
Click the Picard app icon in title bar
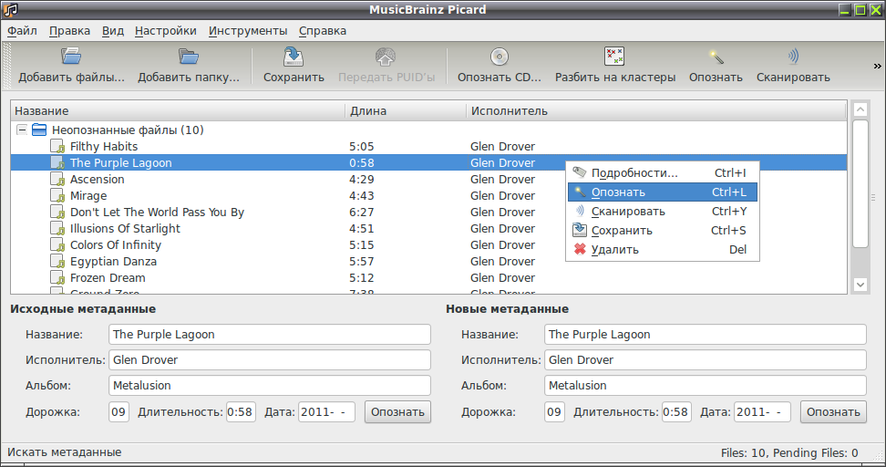tap(10, 9)
